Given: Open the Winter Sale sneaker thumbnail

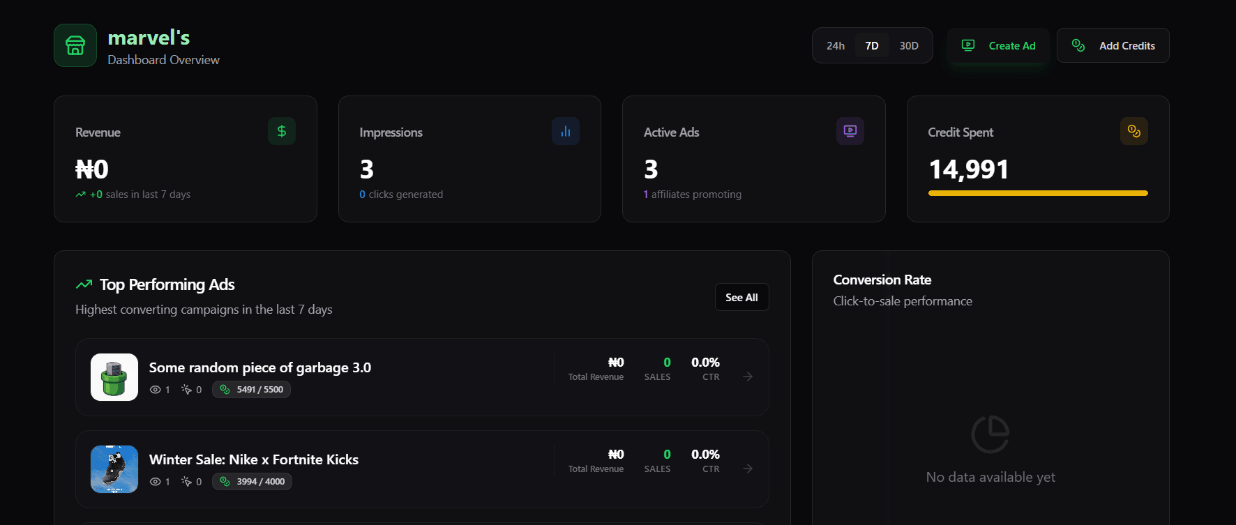Looking at the screenshot, I should tap(114, 469).
